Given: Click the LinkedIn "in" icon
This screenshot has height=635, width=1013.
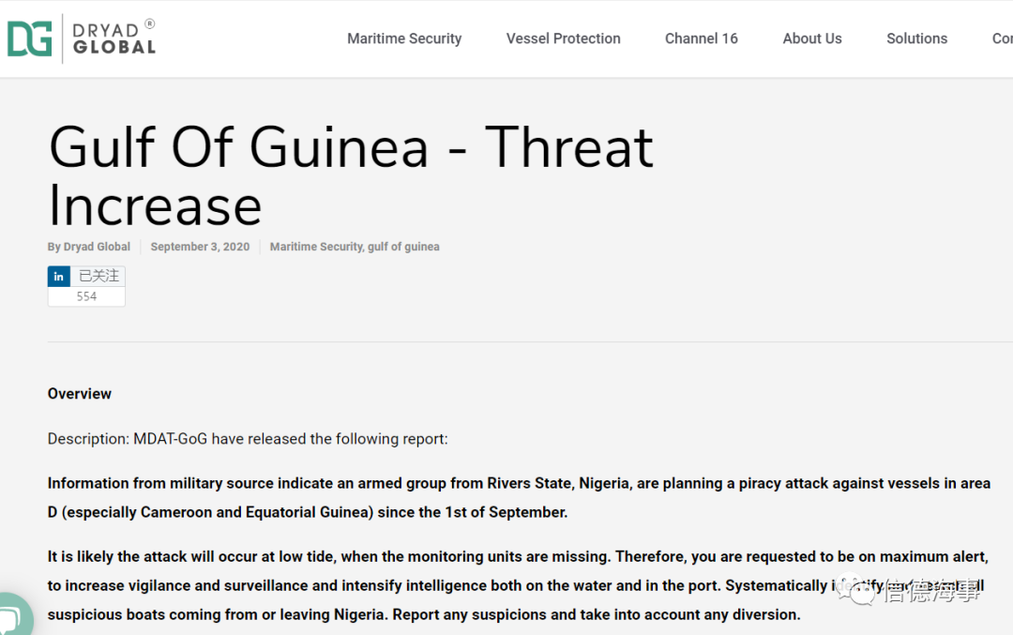Looking at the screenshot, I should click(x=59, y=277).
